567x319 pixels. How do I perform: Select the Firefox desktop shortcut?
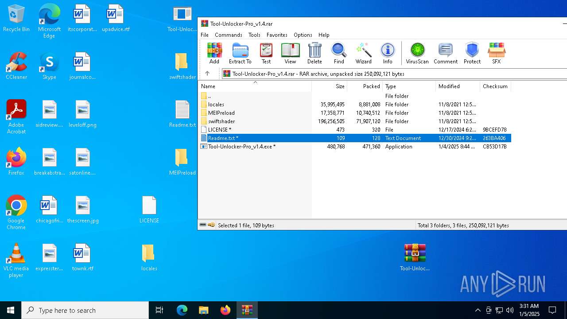pyautogui.click(x=16, y=161)
